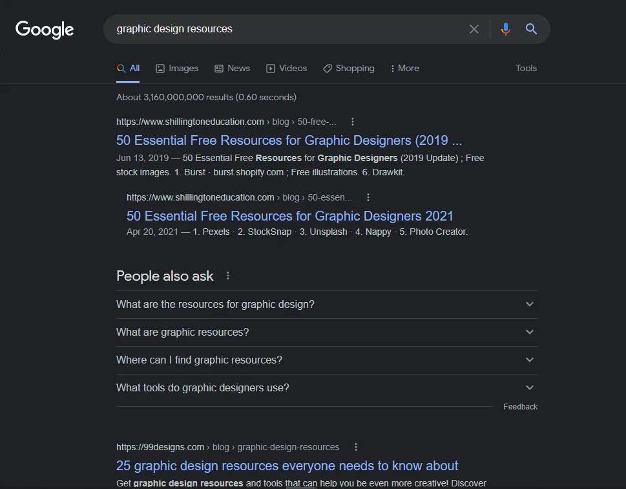Open '50 Essential Free Resources for Graphic Designers 2021'
The width and height of the screenshot is (626, 489).
pyautogui.click(x=289, y=215)
